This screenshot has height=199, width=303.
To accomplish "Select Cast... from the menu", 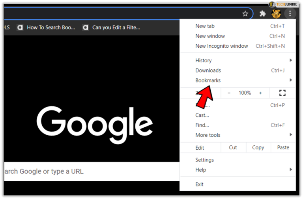I will pyautogui.click(x=238, y=115).
